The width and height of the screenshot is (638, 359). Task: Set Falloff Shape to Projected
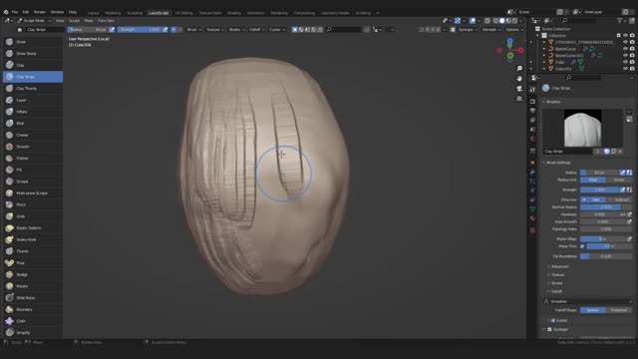pos(619,310)
